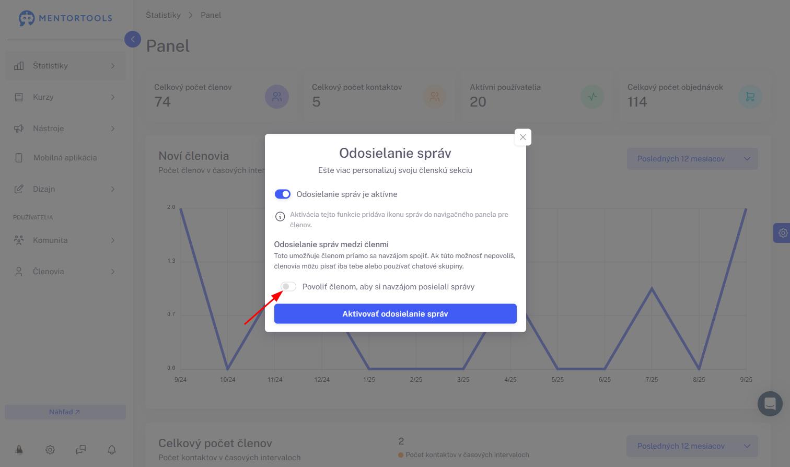Open the lower 'Posledných 12 mesiacov' dropdown
The width and height of the screenshot is (790, 467).
[x=692, y=446]
